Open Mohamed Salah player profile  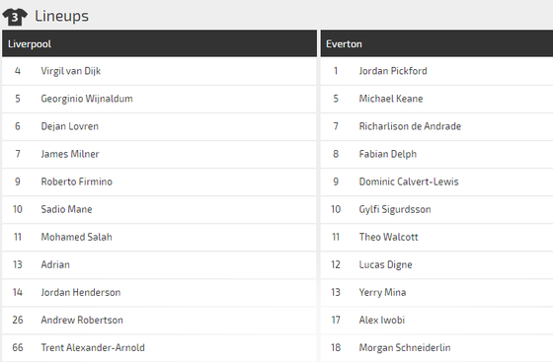76,237
